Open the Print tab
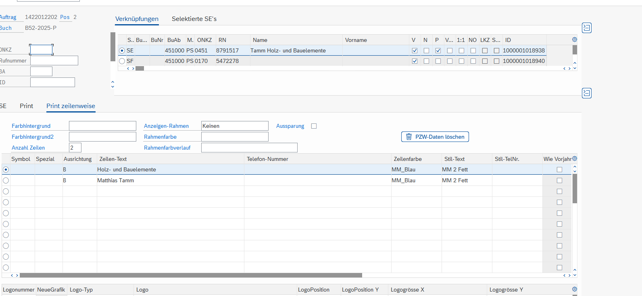This screenshot has width=642, height=296. (x=26, y=106)
